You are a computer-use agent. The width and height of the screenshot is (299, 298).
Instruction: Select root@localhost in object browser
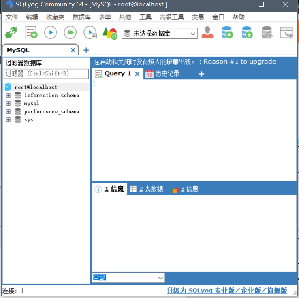[x=36, y=87]
